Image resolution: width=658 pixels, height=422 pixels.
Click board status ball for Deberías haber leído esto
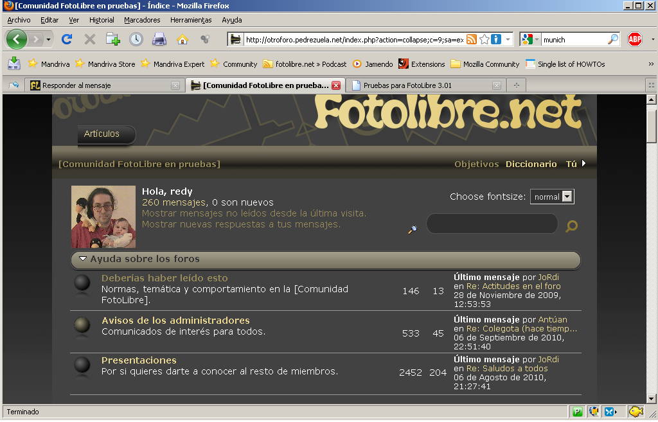82,283
